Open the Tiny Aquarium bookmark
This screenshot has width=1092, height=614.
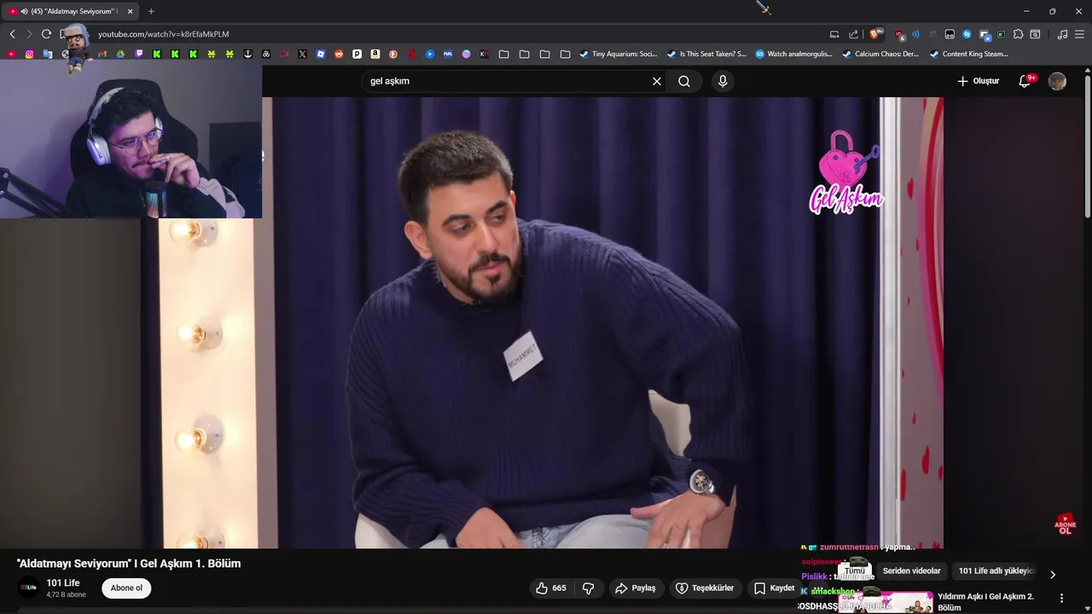[619, 54]
